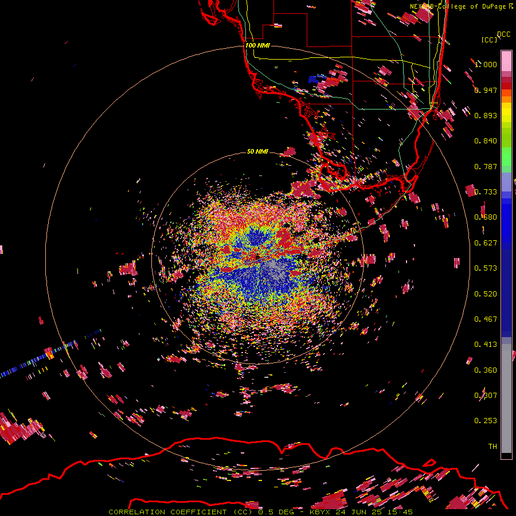Screen dimensions: 516x516
Task: Click the 0.413 scale value
Action: tap(486, 345)
